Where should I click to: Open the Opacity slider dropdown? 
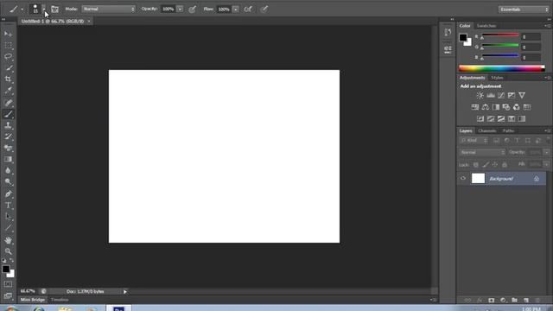(180, 10)
